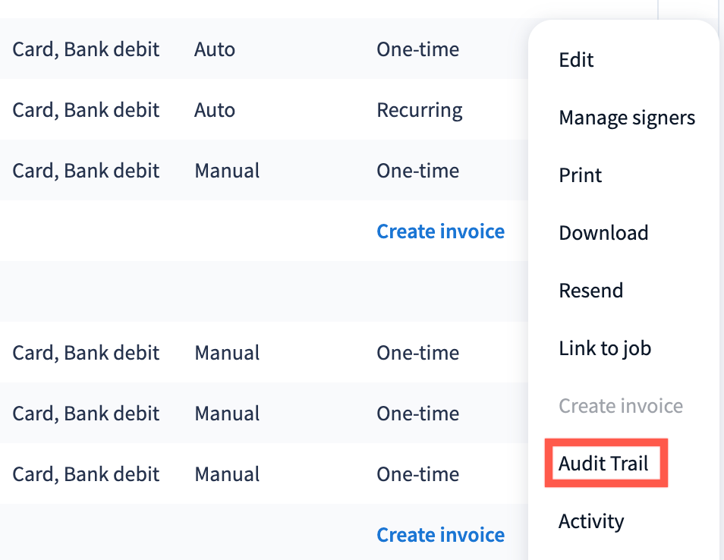Select Auto cell in the Recurring row
The image size is (724, 560).
pyautogui.click(x=215, y=110)
